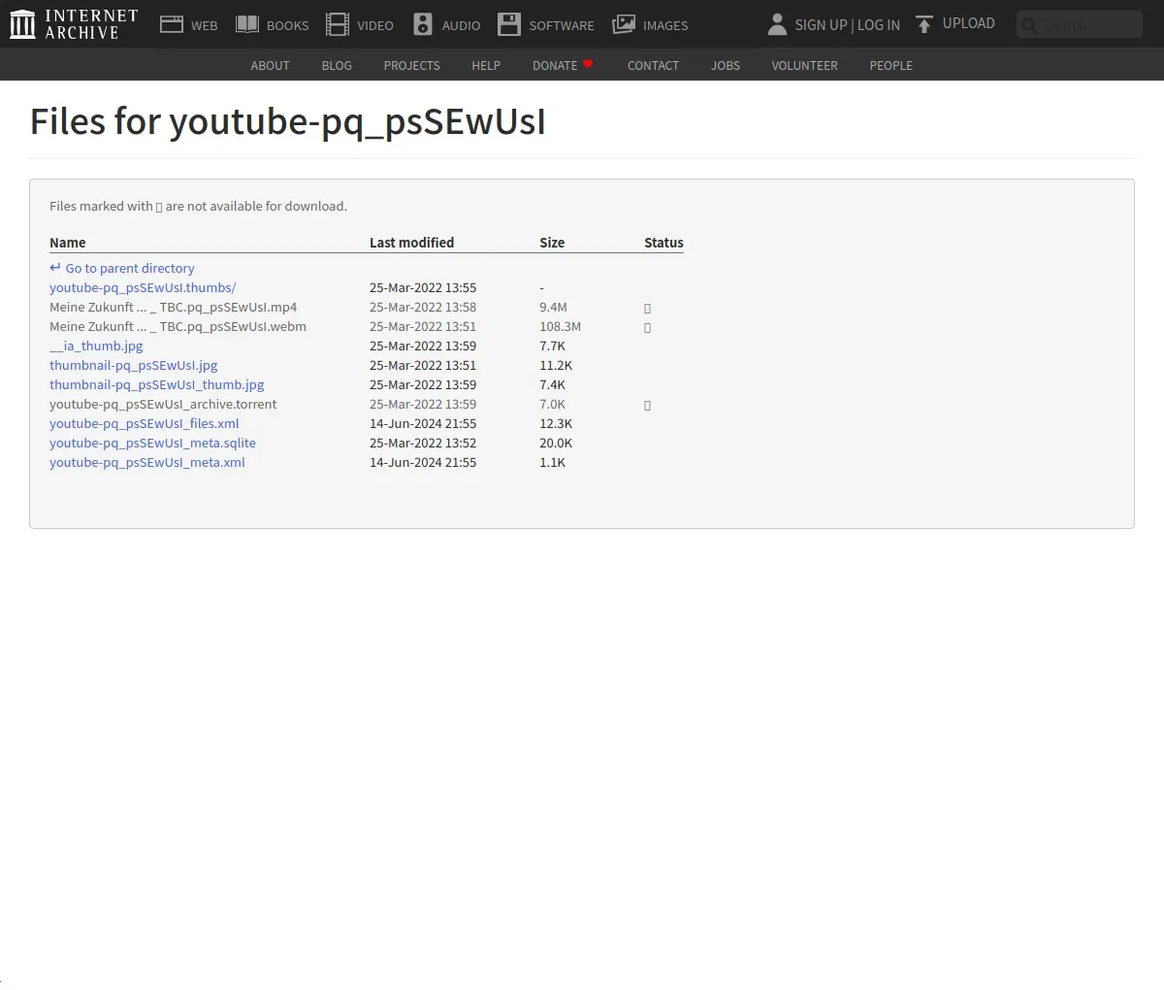The width and height of the screenshot is (1164, 990).
Task: Open the __ia_thumb.jpg file
Action: (96, 346)
